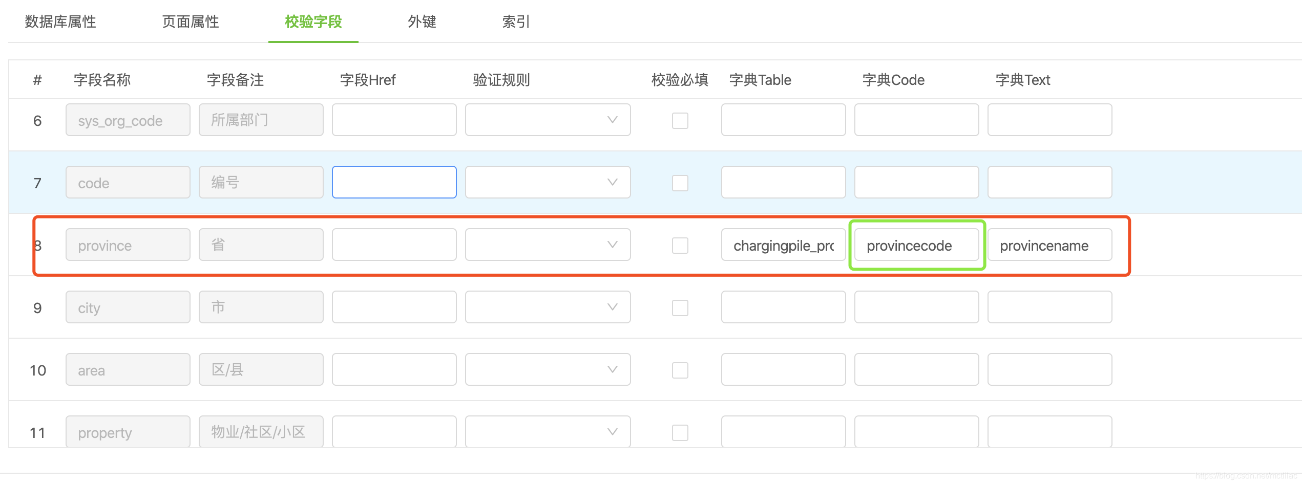Enable 校验必填 for the property row
This screenshot has width=1302, height=485.
click(680, 432)
